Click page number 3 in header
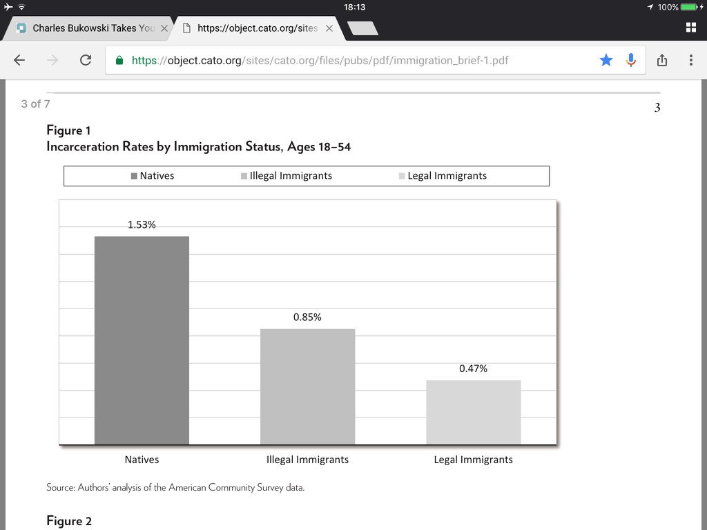The image size is (707, 530). (657, 107)
